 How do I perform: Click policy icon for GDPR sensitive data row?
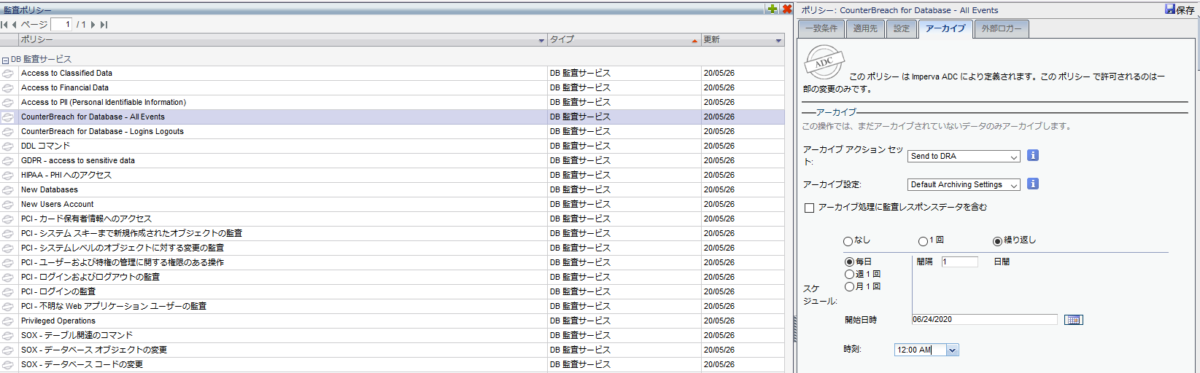coord(8,161)
